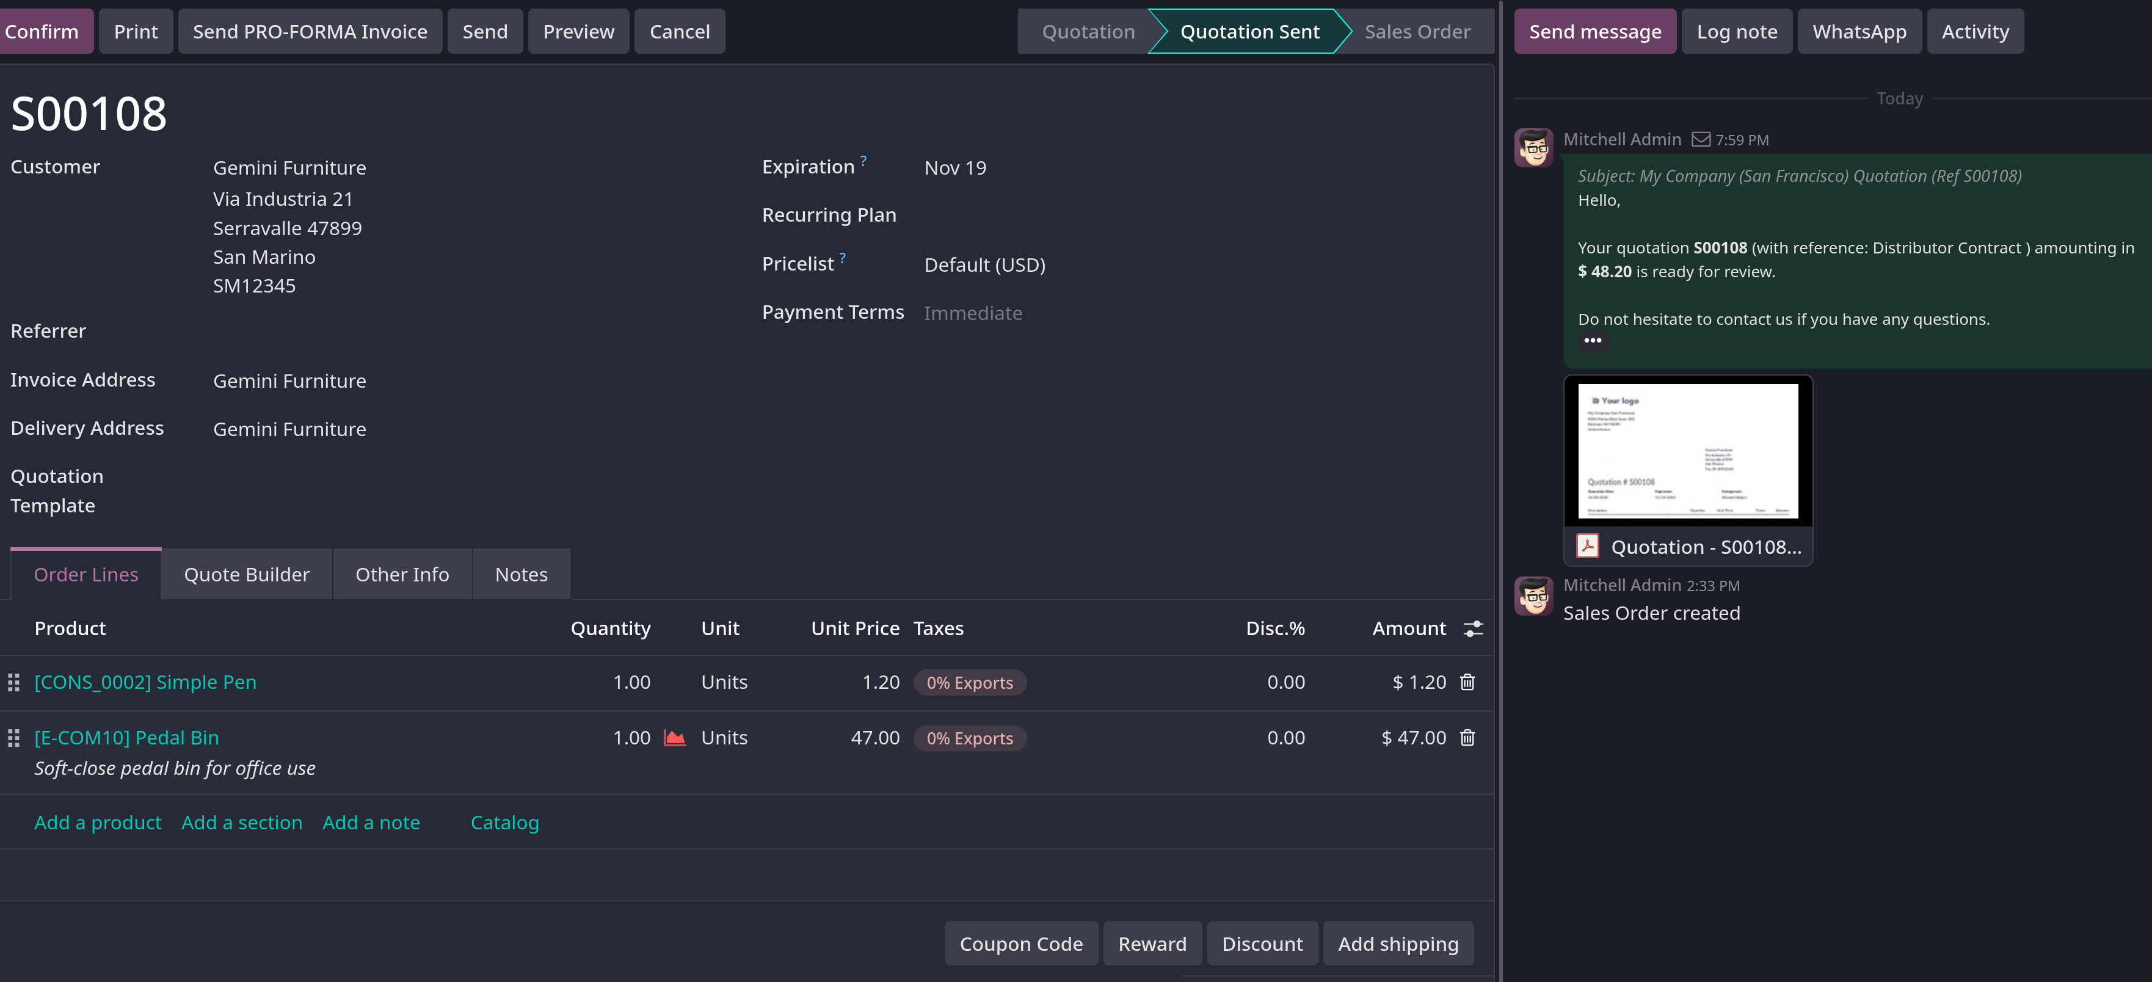Grab the Simple Pen row drag handle
This screenshot has width=2152, height=982.
[x=13, y=682]
